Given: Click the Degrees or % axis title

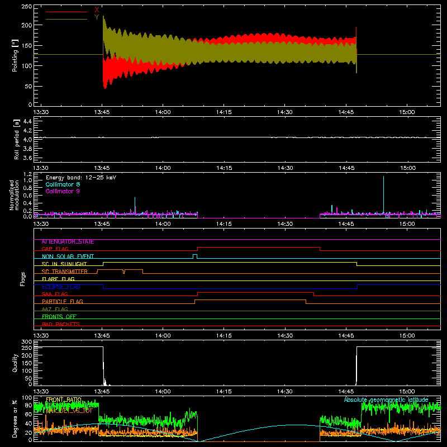Looking at the screenshot, I should [x=15, y=419].
